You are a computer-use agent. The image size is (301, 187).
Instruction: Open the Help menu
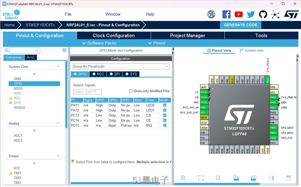150,14
